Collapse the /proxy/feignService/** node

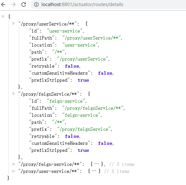click(x=13, y=94)
